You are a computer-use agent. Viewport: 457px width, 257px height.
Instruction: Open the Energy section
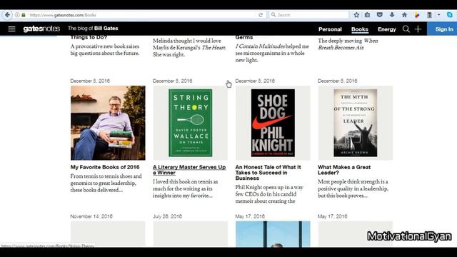[387, 29]
